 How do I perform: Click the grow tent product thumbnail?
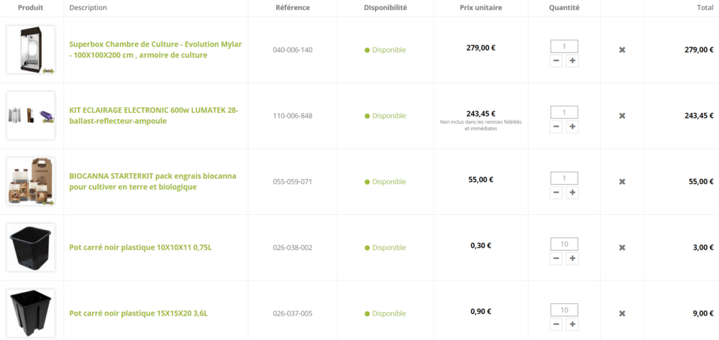[31, 50]
